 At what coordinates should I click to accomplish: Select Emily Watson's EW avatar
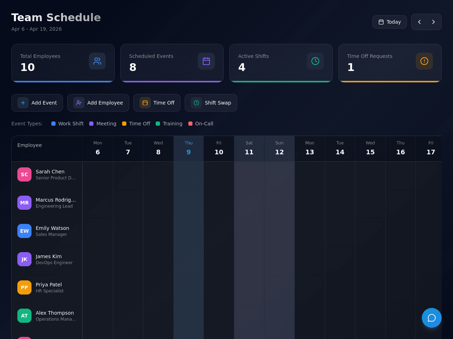click(x=24, y=231)
